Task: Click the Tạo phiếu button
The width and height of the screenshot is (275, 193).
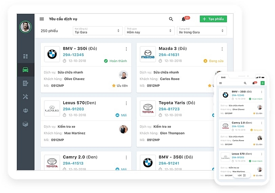Action: coord(213,19)
